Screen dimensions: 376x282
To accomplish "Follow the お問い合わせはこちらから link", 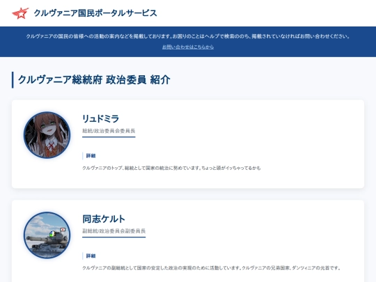I will pyautogui.click(x=188, y=47).
